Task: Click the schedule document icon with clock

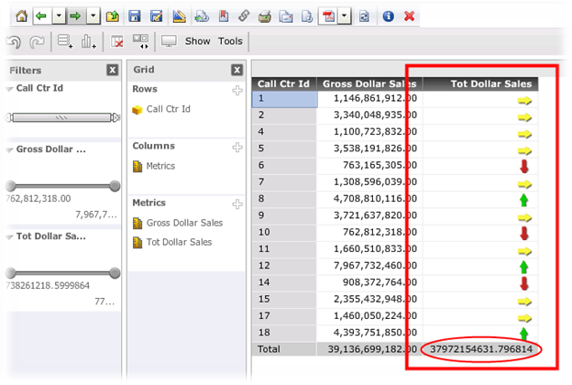Action: (307, 16)
